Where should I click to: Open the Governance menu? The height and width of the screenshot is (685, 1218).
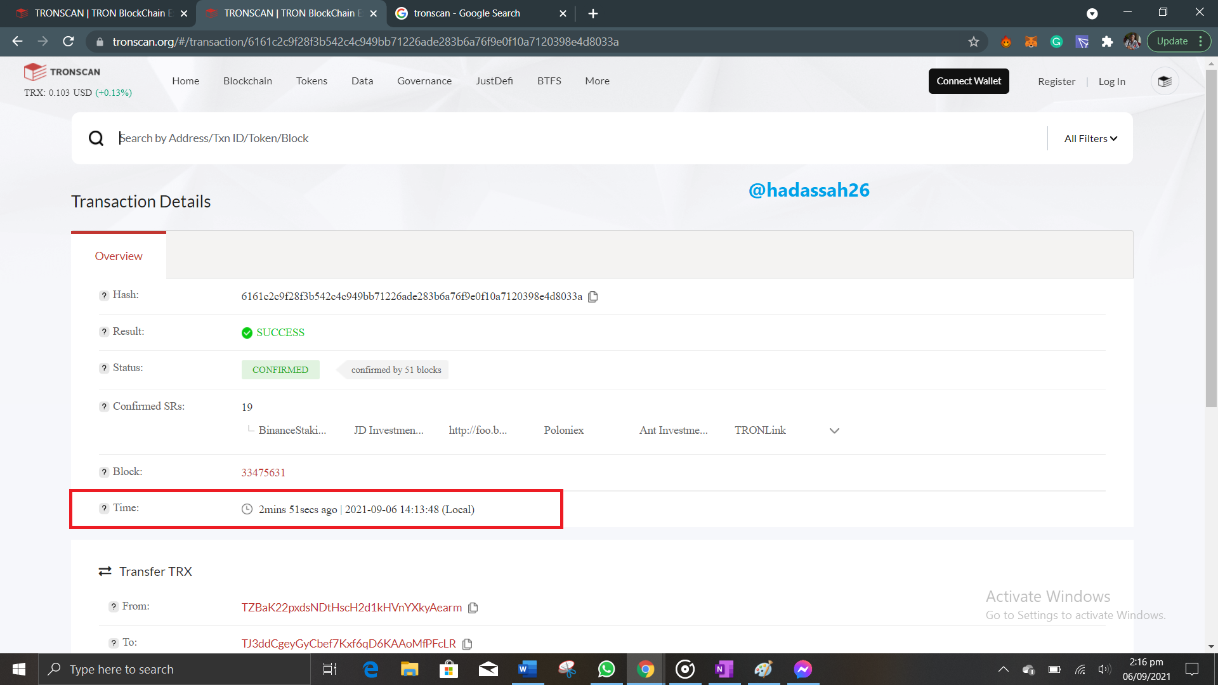424,81
